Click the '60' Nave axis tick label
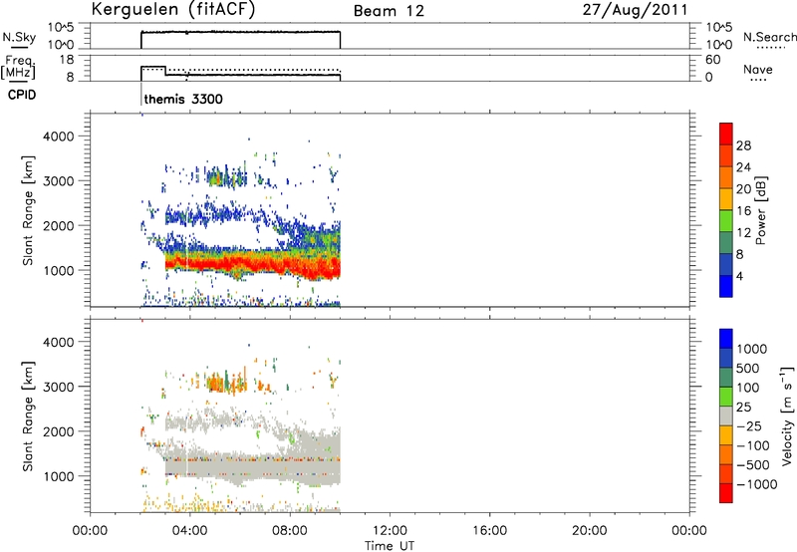 (x=712, y=60)
